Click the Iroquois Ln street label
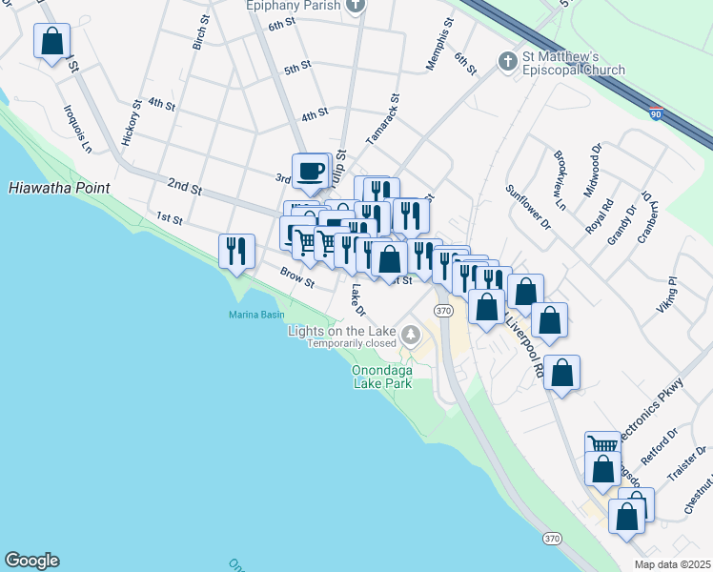Image resolution: width=713 pixels, height=572 pixels. pos(78,129)
